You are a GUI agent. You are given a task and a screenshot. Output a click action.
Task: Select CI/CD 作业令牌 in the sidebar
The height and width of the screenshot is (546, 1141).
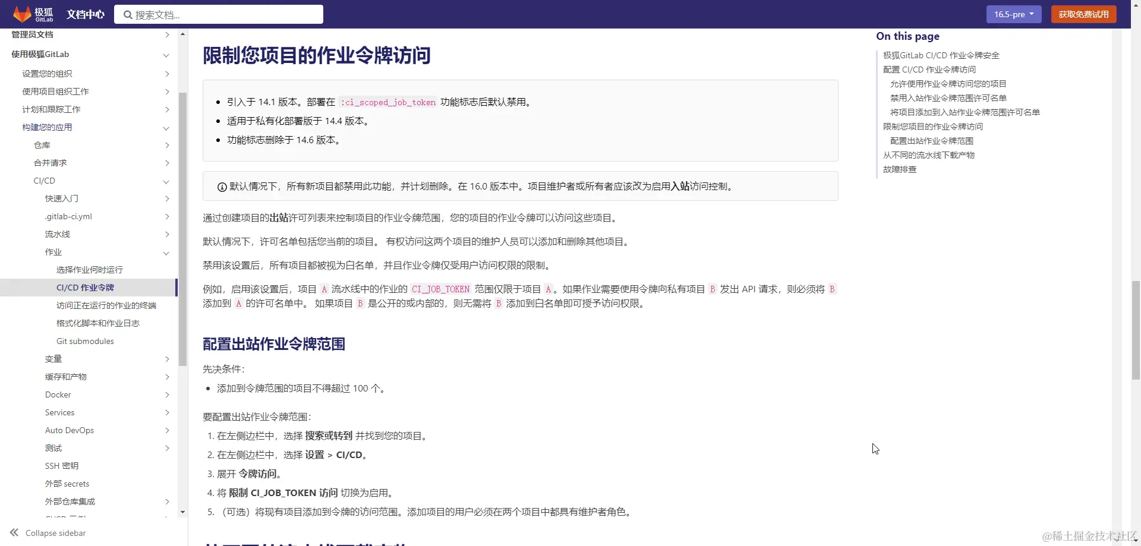(85, 288)
